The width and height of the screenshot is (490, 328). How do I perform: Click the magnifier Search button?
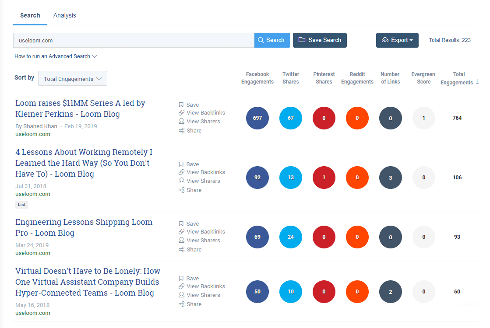272,40
